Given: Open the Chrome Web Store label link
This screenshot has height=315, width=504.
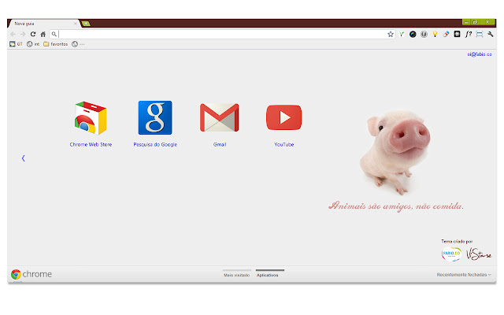Looking at the screenshot, I should tap(91, 145).
